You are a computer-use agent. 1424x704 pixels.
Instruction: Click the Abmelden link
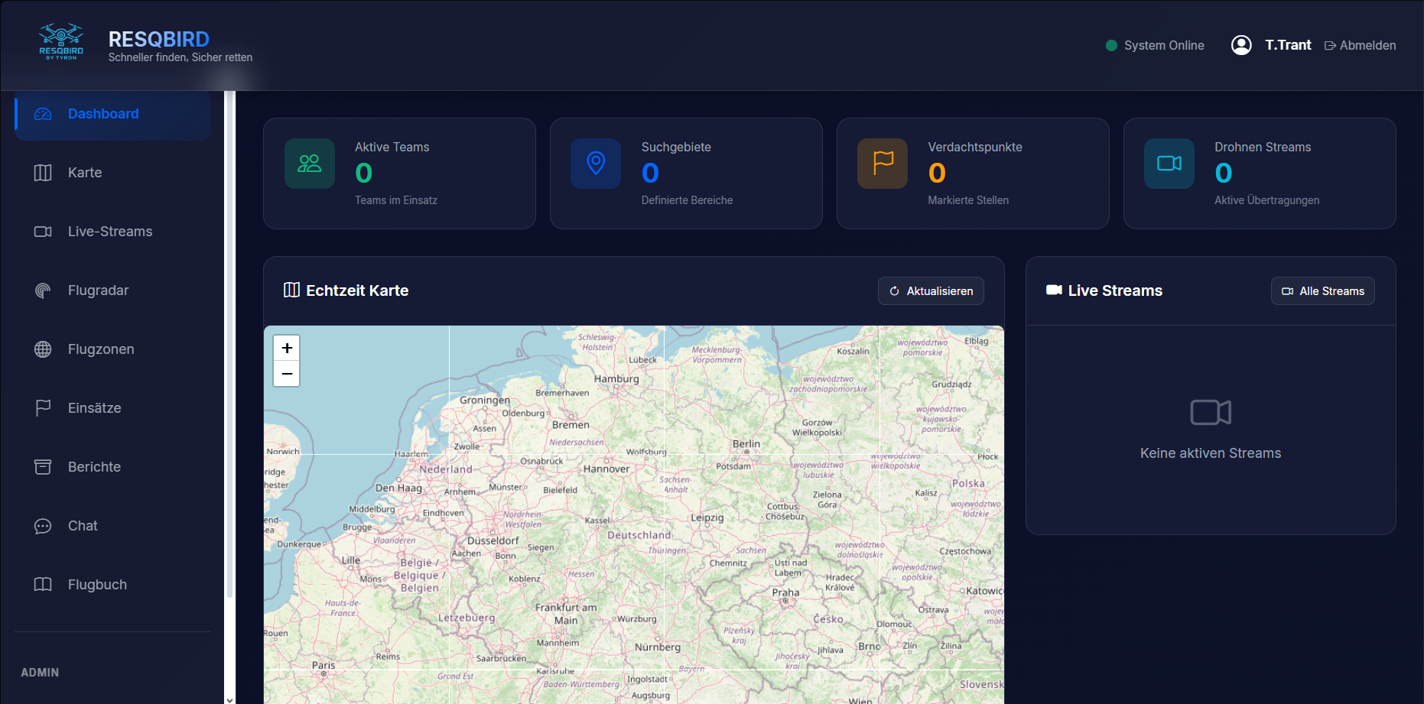1361,45
